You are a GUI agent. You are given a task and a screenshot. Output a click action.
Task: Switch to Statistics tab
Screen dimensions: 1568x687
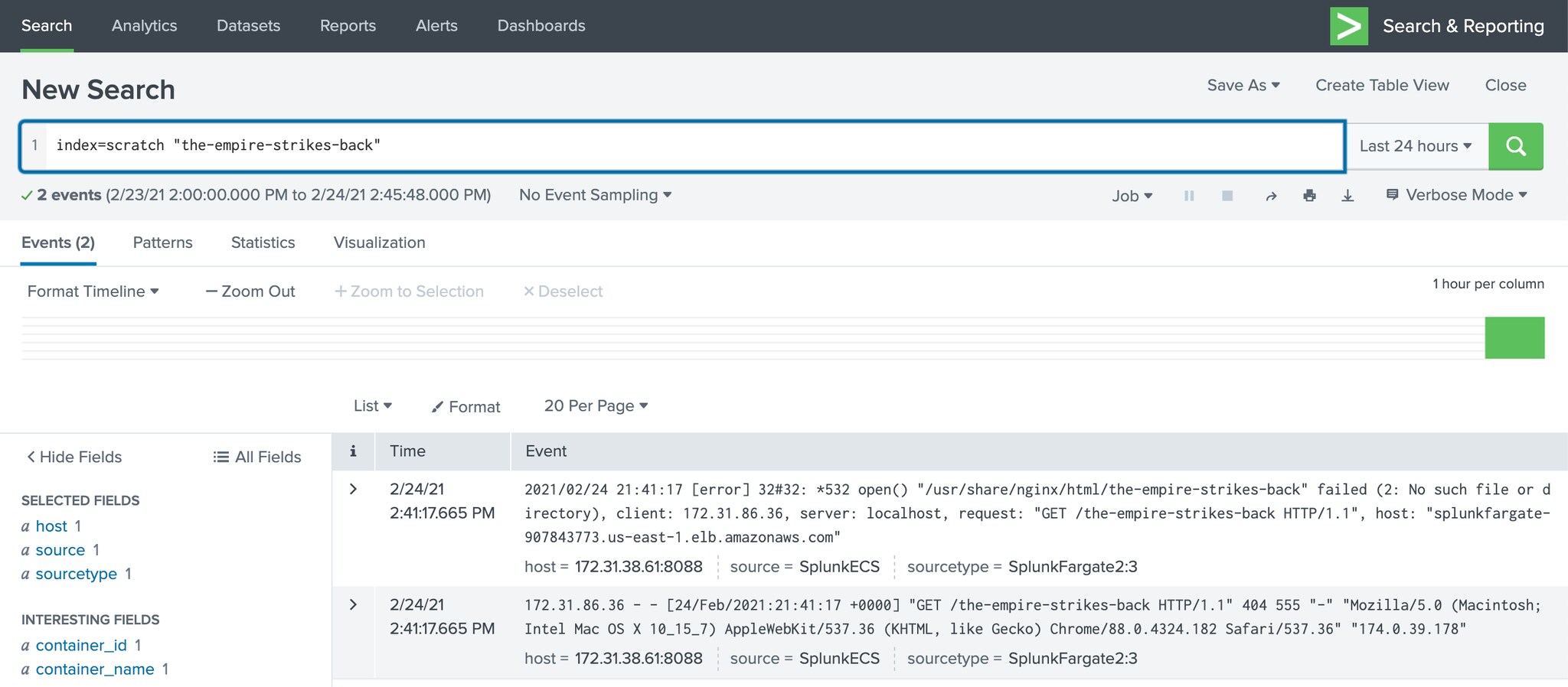[x=263, y=243]
